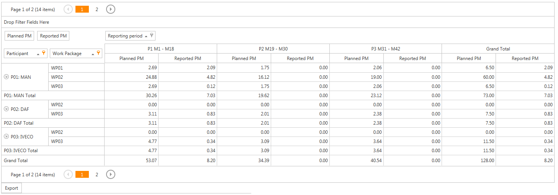Collapse the P01: MAN row group
Image resolution: width=558 pixels, height=195 pixels.
click(6, 77)
